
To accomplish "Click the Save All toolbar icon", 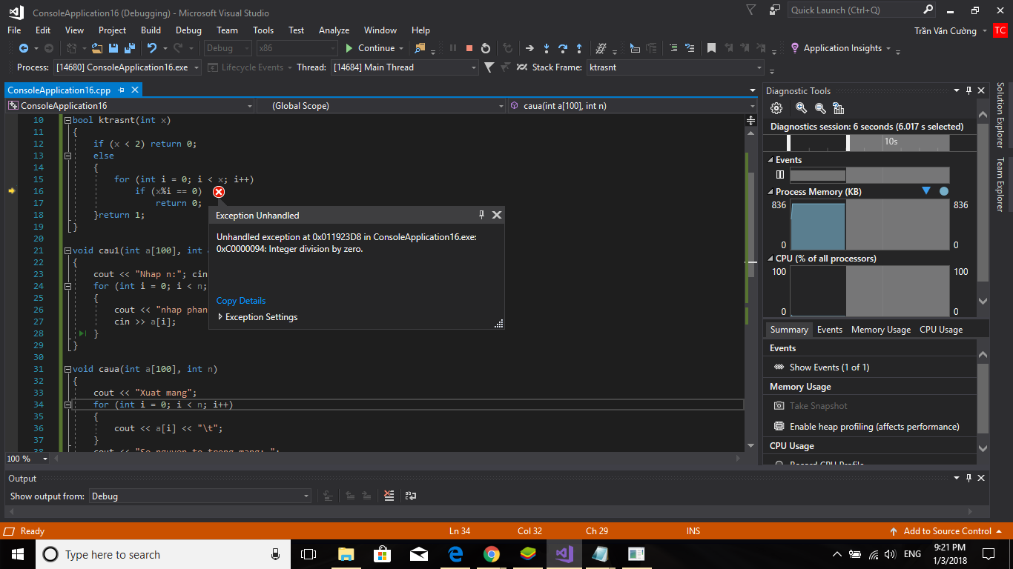I will [129, 48].
